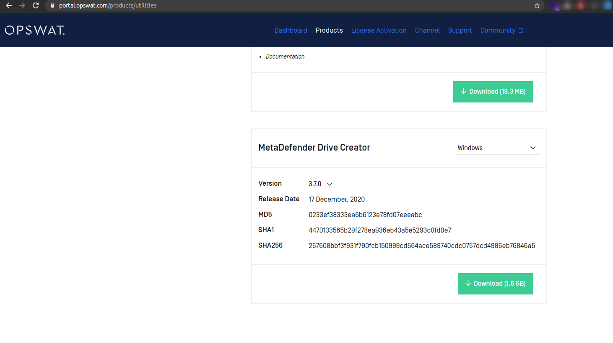This screenshot has width=613, height=343.
Task: Click the SHA1 label
Action: point(266,230)
